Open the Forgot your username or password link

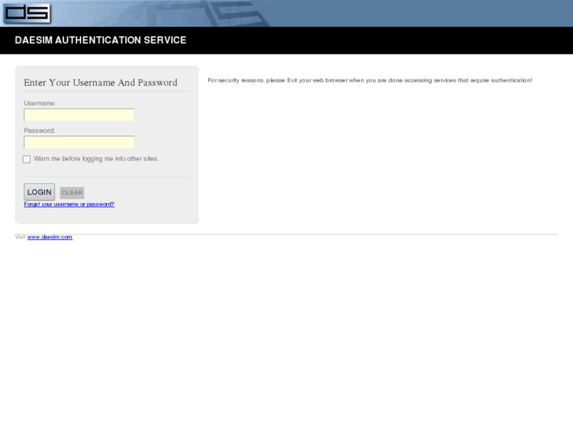pyautogui.click(x=69, y=204)
